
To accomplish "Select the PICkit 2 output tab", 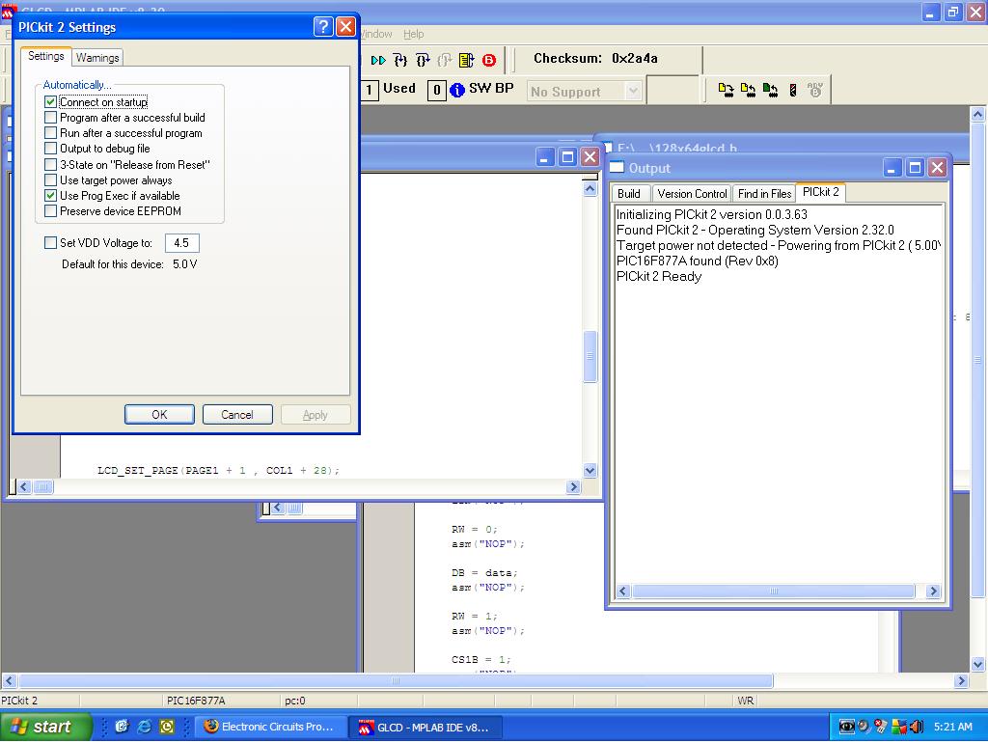I will click(821, 192).
